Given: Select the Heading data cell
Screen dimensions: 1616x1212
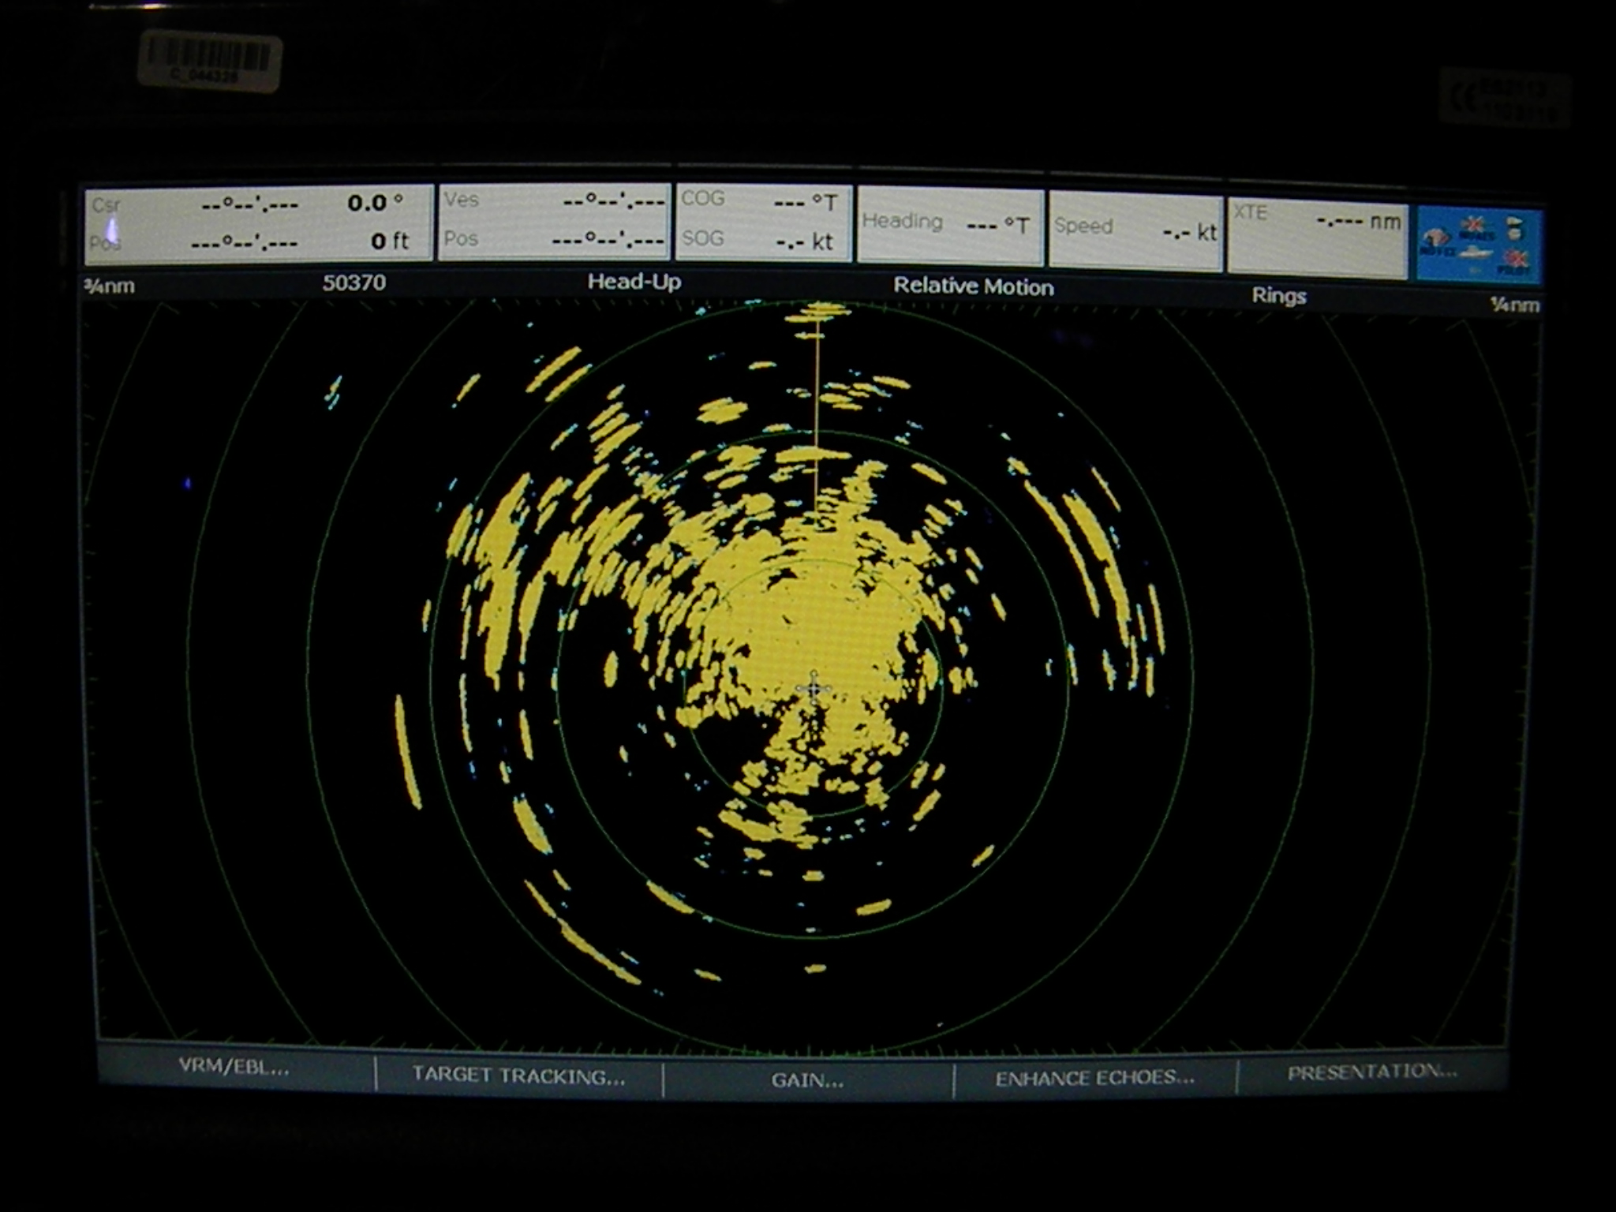Looking at the screenshot, I should 950,226.
